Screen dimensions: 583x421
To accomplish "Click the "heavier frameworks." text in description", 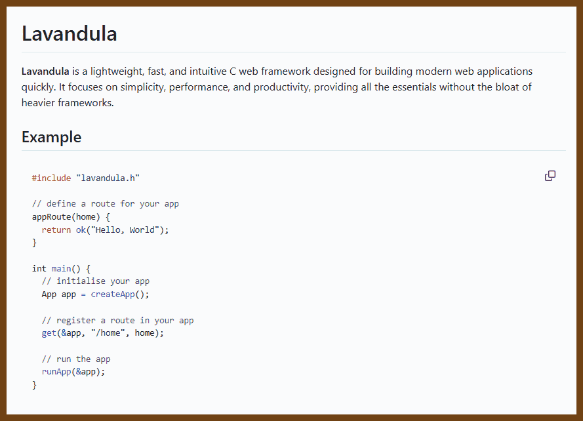I will tap(68, 102).
